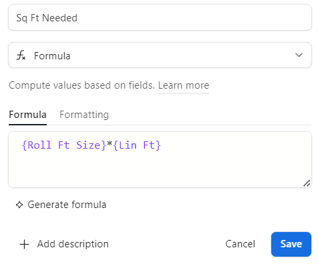Click into the Sq Ft Needed name field
Image resolution: width=318 pixels, height=264 pixels.
coord(160,17)
